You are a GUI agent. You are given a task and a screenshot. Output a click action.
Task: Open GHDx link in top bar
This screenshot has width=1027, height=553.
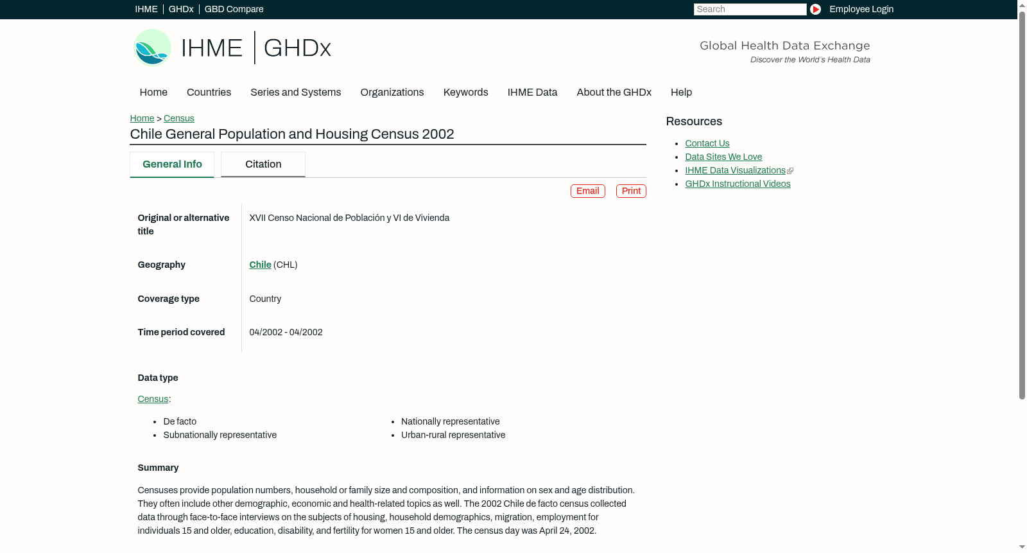(x=181, y=9)
